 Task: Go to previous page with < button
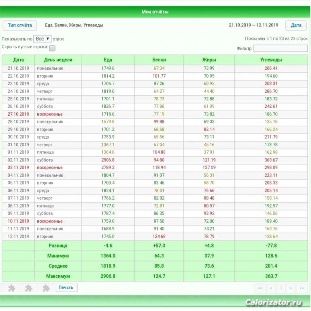[x=271, y=288]
